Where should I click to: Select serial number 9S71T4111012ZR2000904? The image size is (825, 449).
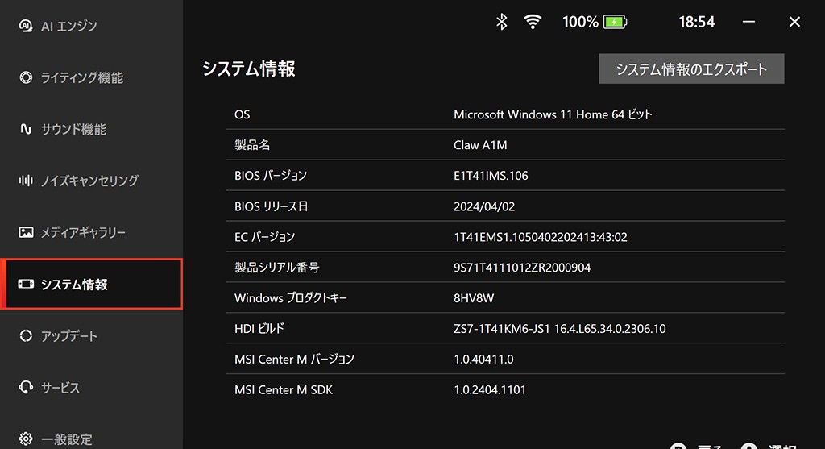click(522, 268)
